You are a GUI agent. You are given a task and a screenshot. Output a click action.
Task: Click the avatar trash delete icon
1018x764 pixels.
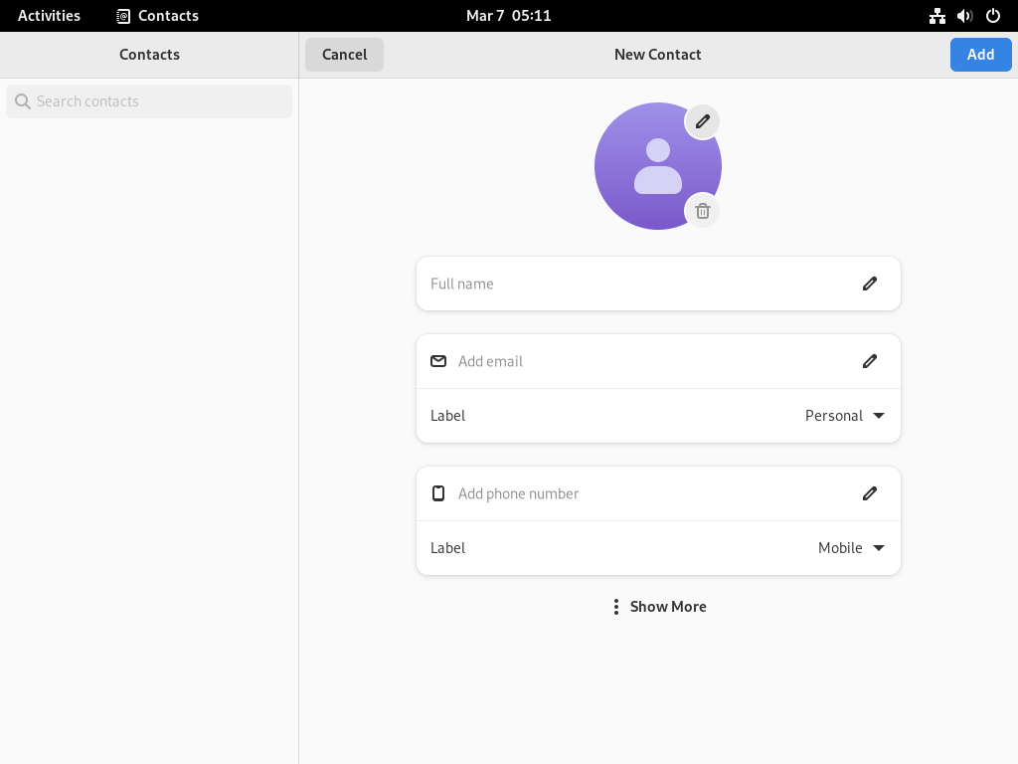[x=703, y=211]
